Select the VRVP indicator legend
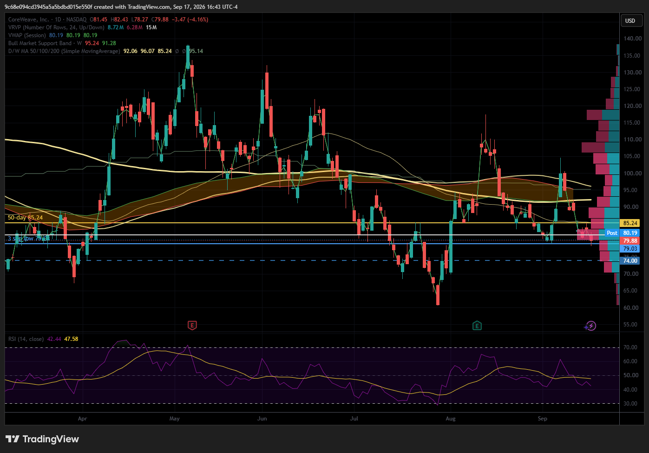Screen dimensions: 649x453 pyautogui.click(x=56, y=27)
